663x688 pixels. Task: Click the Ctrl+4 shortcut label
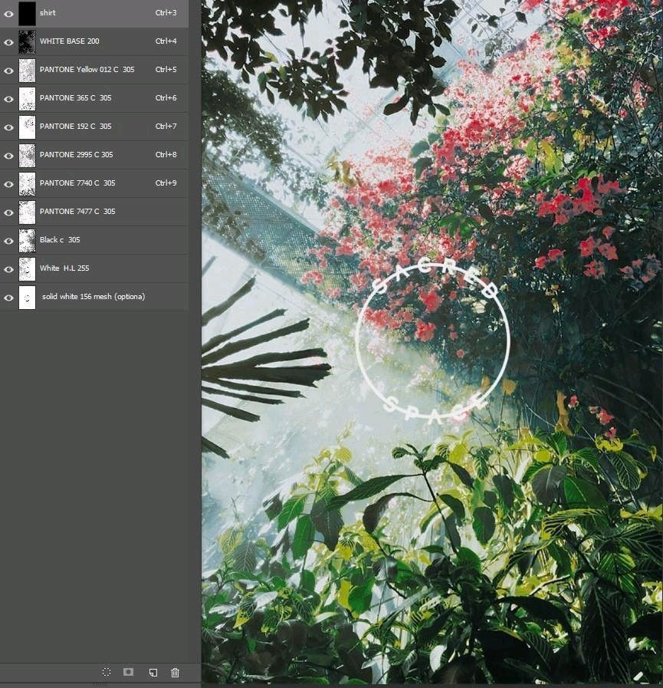(x=166, y=41)
